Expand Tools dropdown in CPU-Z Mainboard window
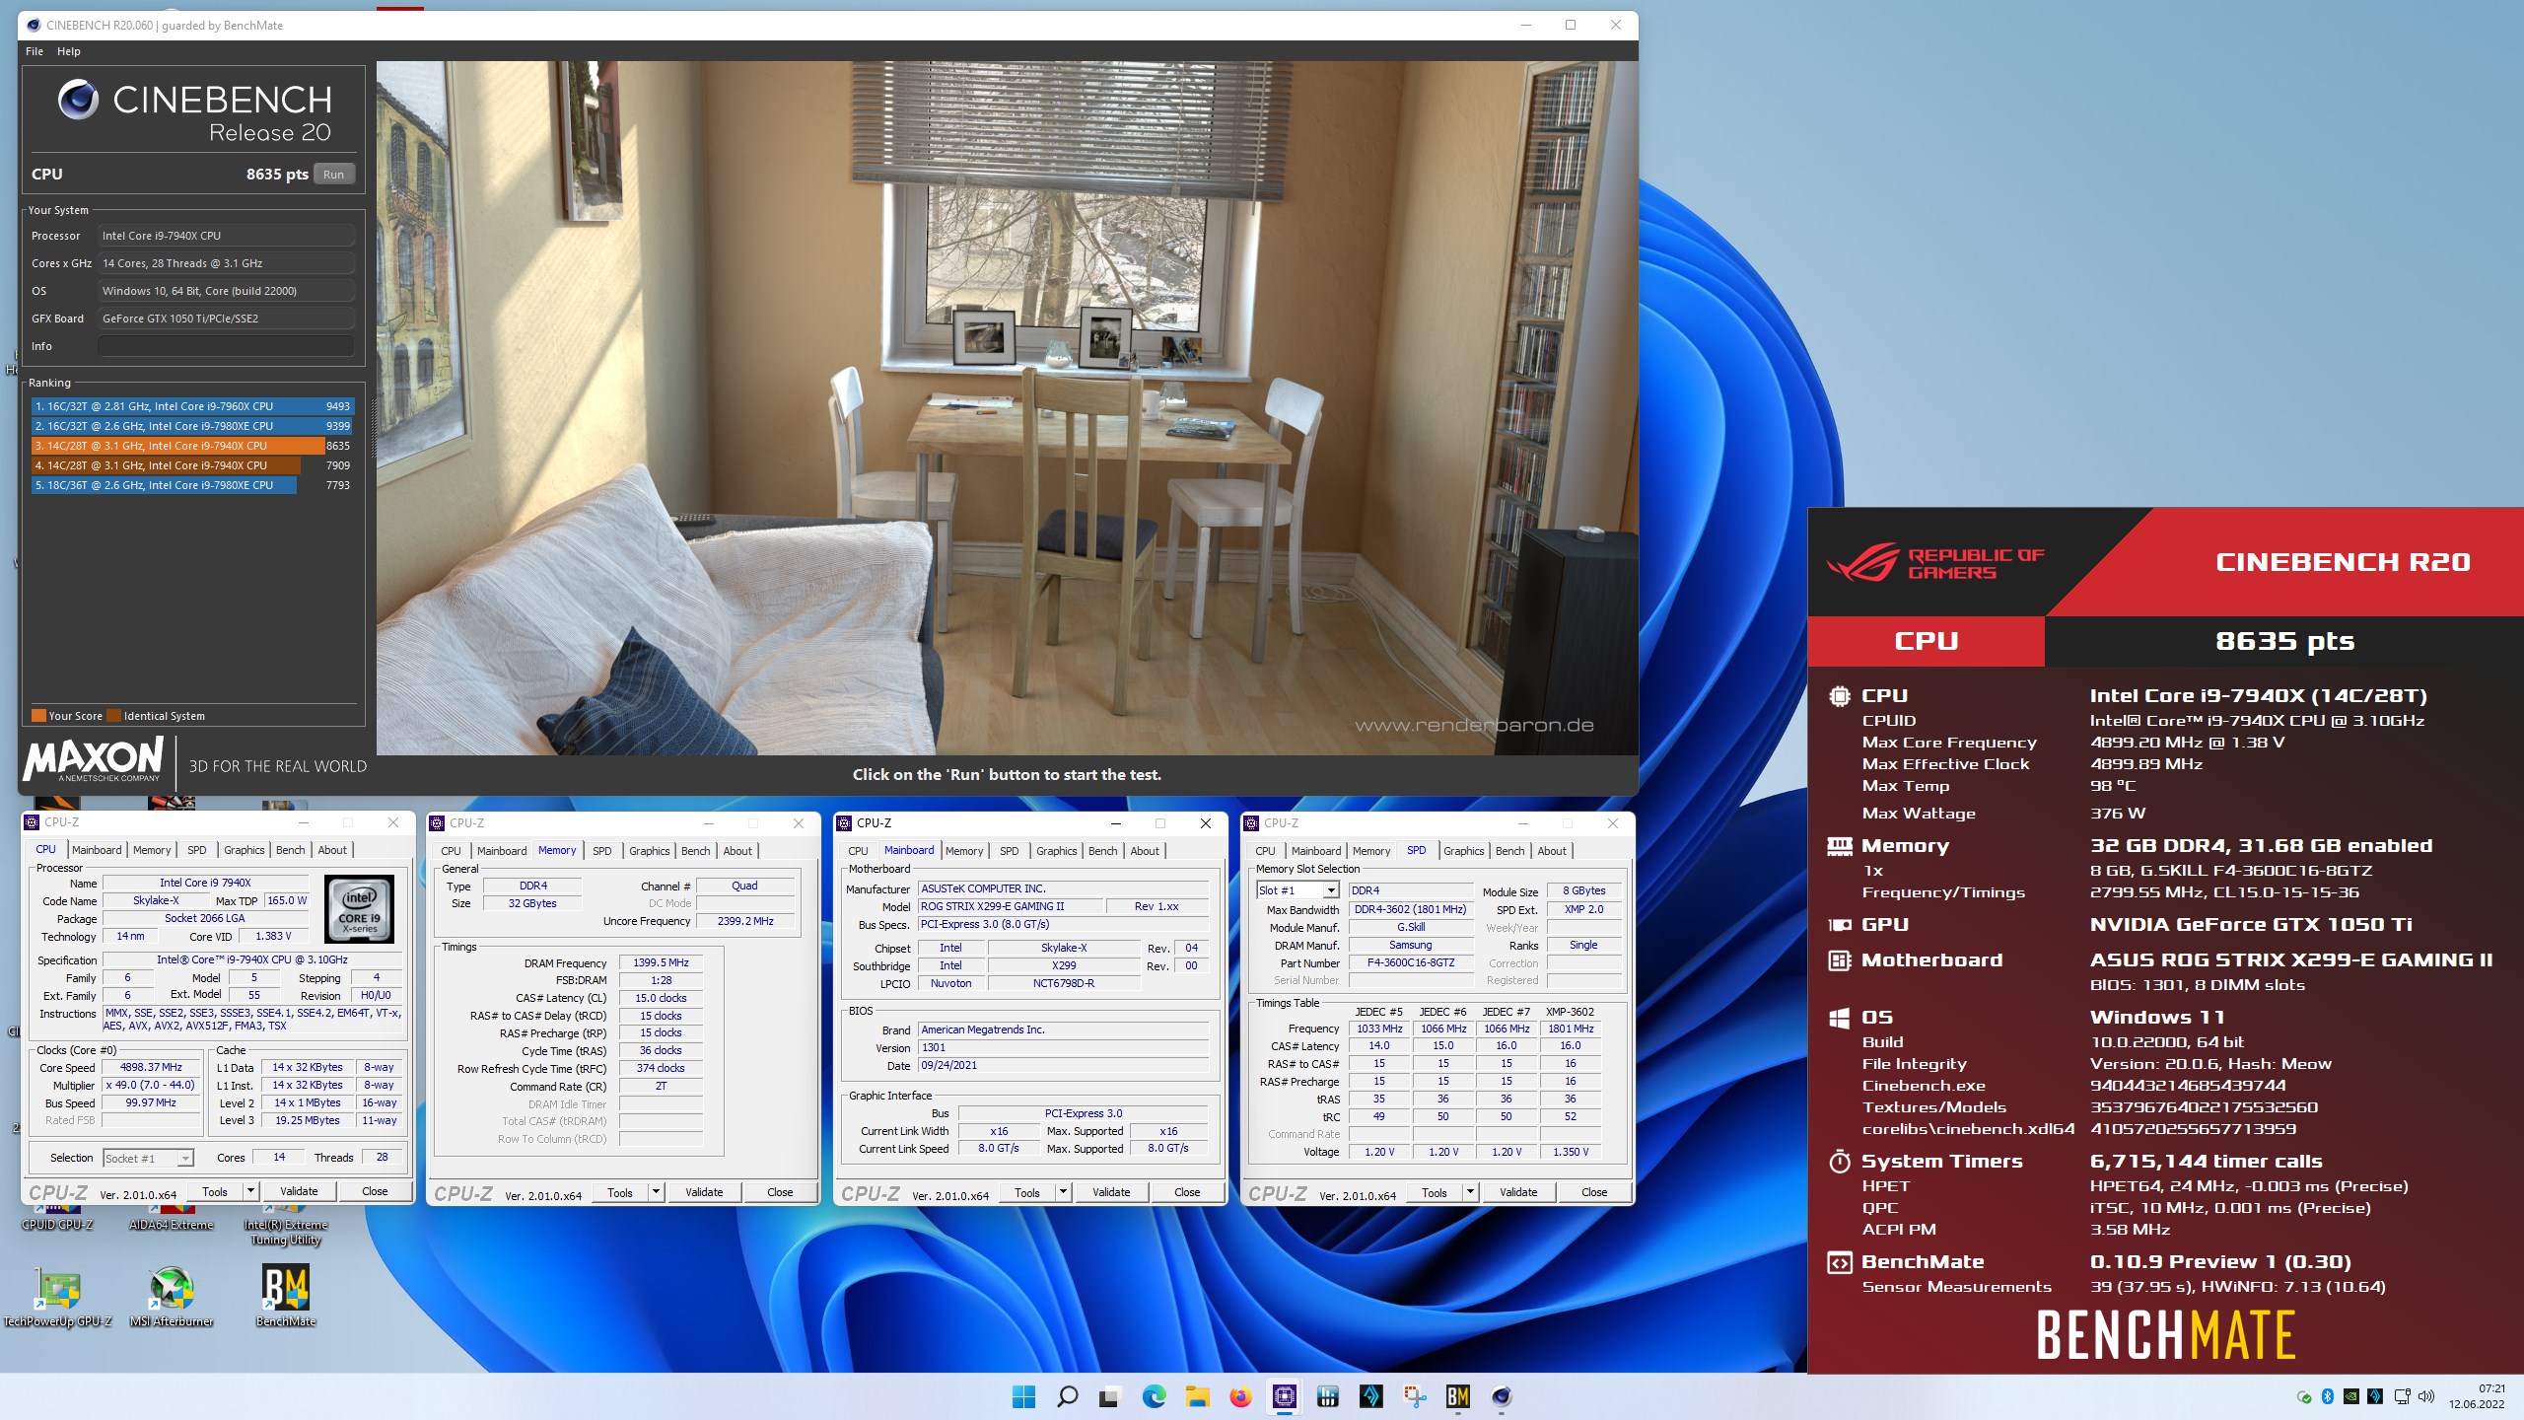2524x1420 pixels. click(1063, 1192)
